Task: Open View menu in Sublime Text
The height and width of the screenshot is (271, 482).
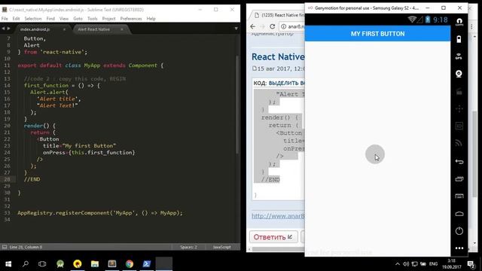Action: click(64, 19)
